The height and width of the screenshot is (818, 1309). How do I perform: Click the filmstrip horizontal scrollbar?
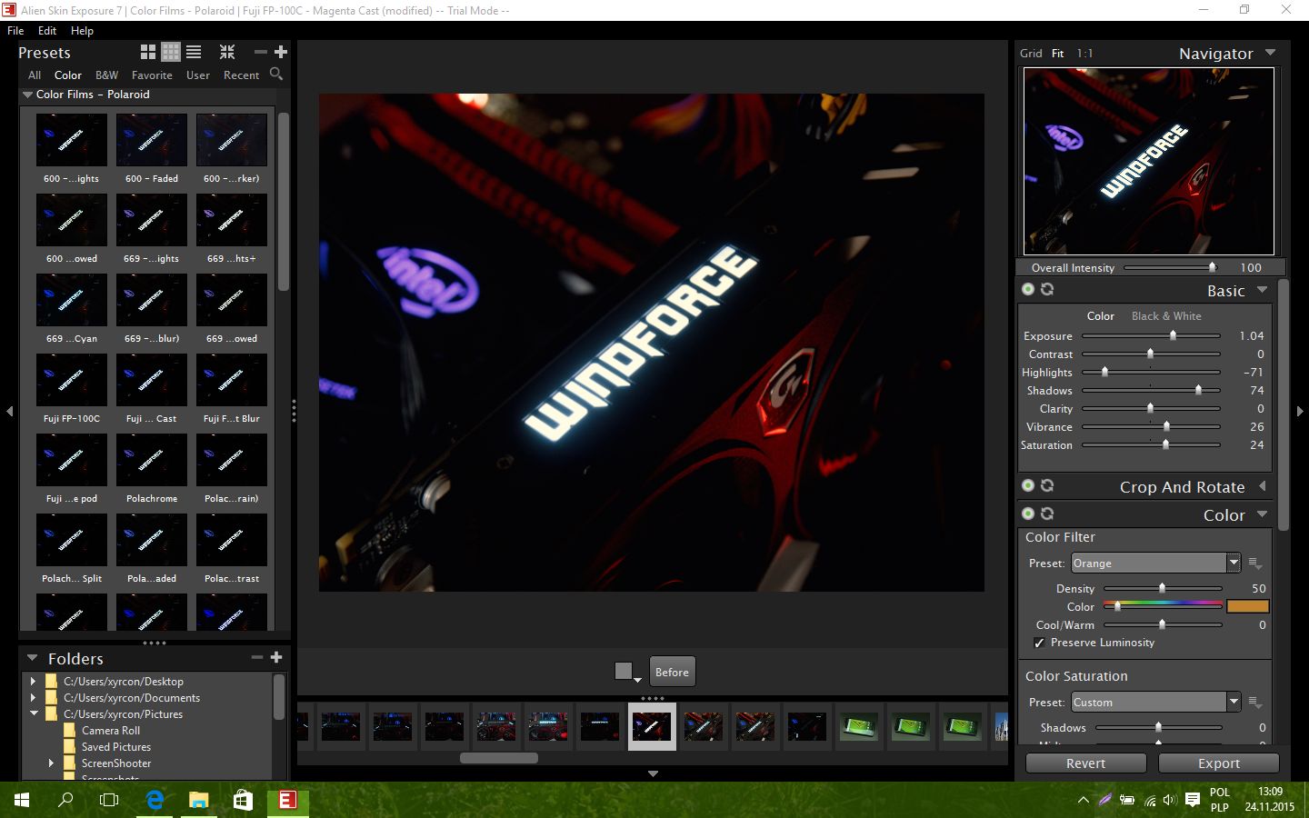coord(499,758)
